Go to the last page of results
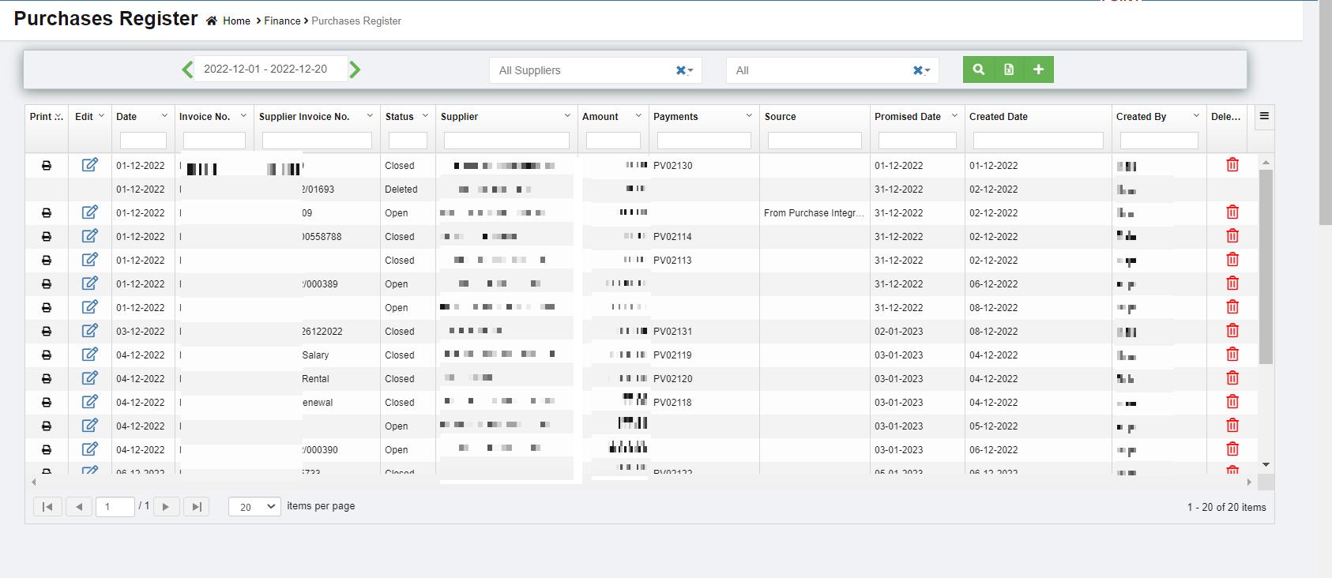 [197, 507]
